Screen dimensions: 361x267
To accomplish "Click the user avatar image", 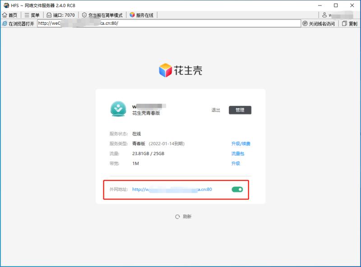I will pyautogui.click(x=117, y=110).
